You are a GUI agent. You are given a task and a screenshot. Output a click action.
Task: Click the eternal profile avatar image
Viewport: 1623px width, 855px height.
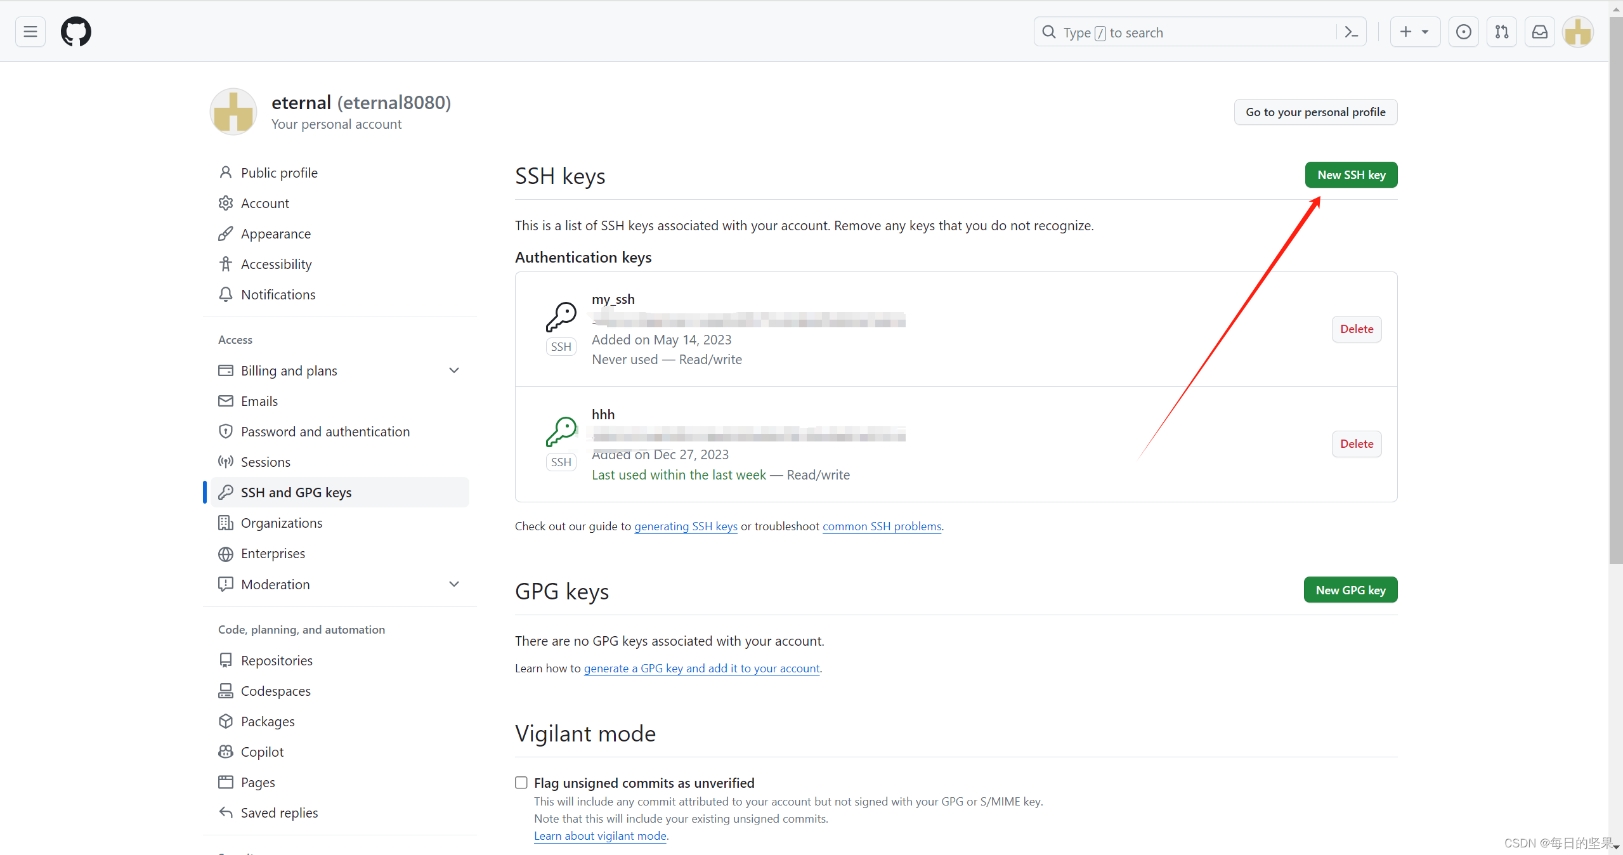pyautogui.click(x=233, y=112)
